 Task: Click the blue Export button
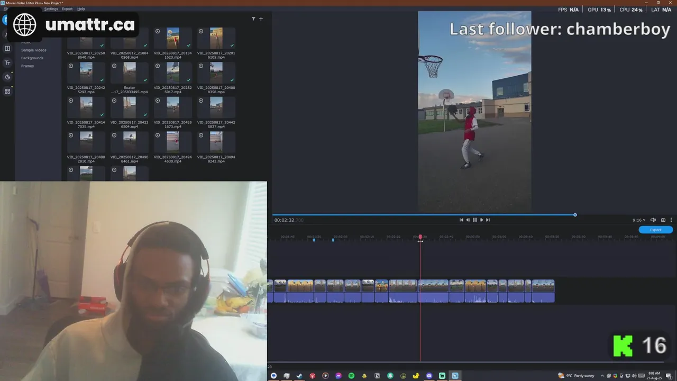coord(655,230)
